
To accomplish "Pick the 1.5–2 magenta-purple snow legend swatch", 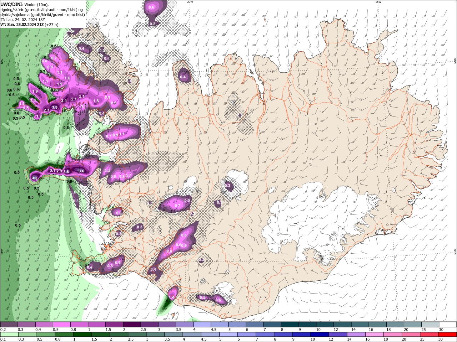I will pos(114,325).
